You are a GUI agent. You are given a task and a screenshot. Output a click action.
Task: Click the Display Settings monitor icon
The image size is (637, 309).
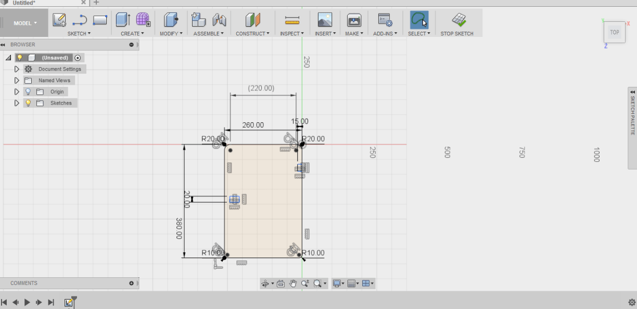337,284
